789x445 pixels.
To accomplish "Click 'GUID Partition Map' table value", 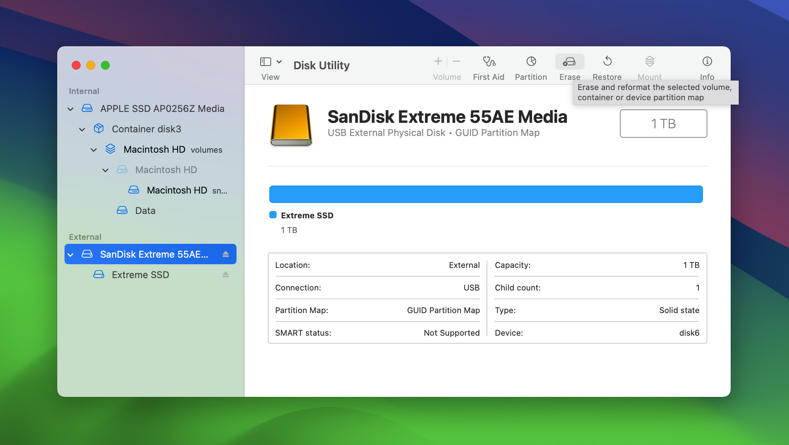I will [x=443, y=310].
